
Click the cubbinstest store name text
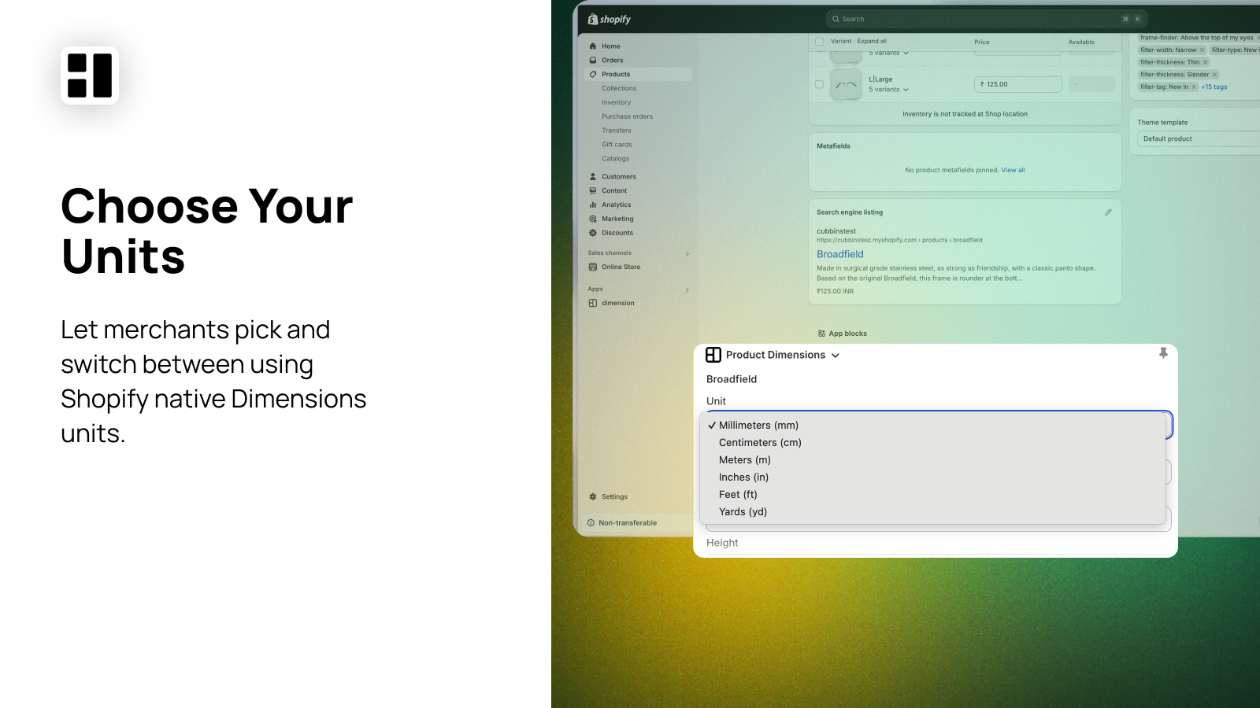(x=836, y=232)
